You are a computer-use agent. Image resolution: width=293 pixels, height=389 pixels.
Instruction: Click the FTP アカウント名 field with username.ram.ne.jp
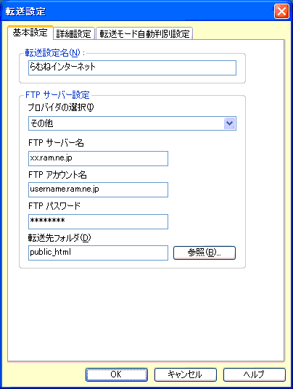click(98, 190)
